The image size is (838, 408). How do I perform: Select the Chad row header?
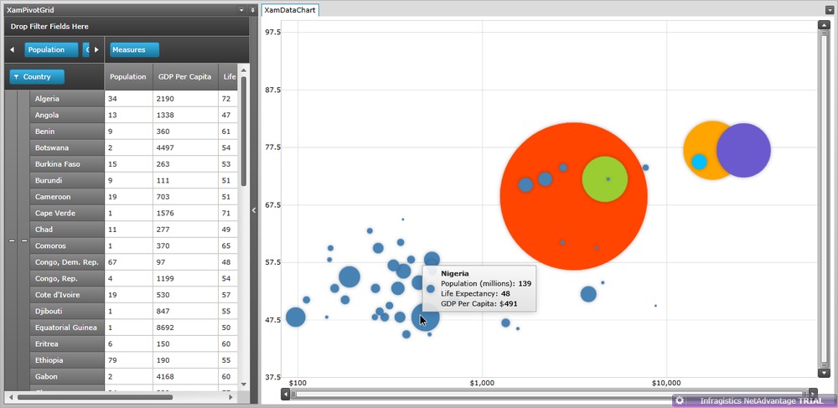pyautogui.click(x=67, y=230)
